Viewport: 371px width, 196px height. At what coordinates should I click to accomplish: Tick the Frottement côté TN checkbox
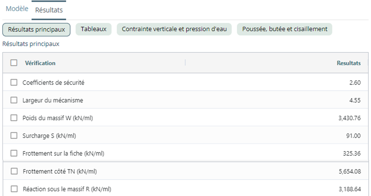pyautogui.click(x=14, y=171)
